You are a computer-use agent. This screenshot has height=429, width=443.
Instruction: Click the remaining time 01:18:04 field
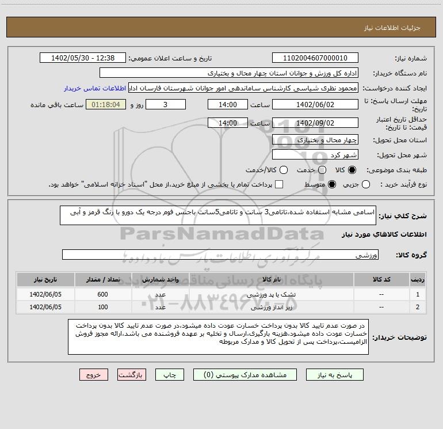coord(106,104)
